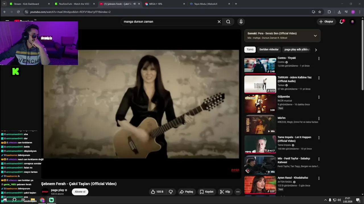Open Chrome downloads icon
This screenshot has width=364, height=204.
tap(339, 12)
